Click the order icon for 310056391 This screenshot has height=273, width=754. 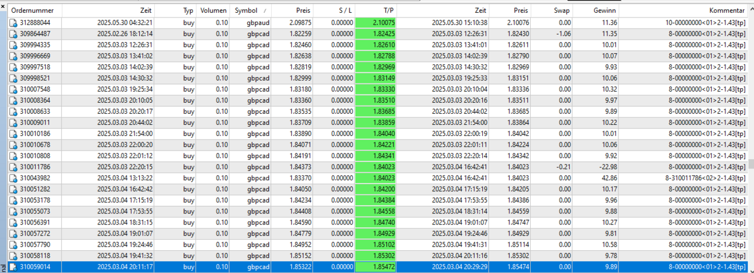pos(14,222)
